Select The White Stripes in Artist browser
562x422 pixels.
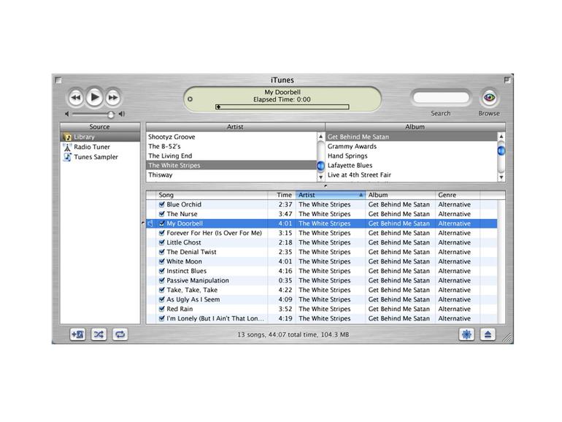click(x=231, y=165)
